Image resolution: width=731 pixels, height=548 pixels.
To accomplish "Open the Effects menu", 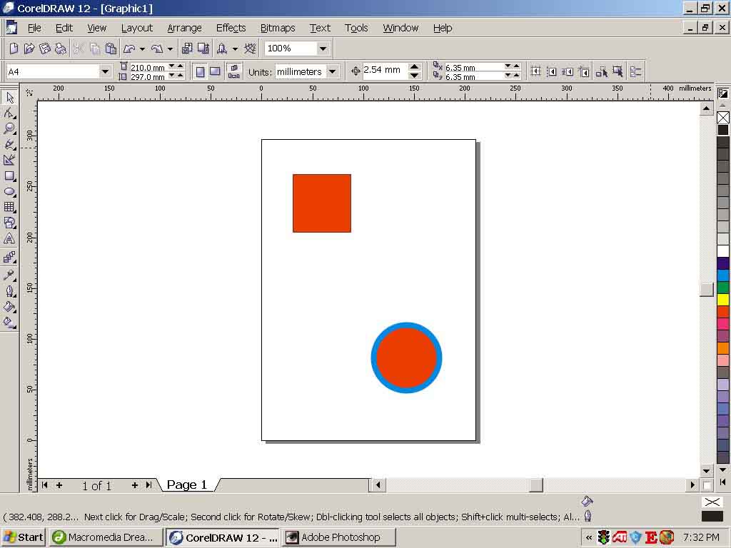I will (x=231, y=28).
